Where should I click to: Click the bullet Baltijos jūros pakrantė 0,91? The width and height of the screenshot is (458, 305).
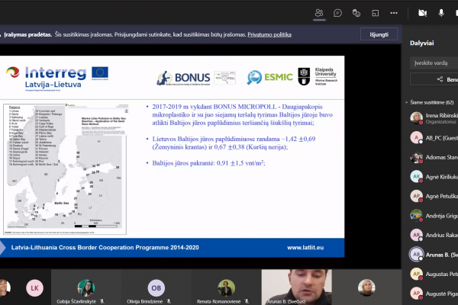208,163
